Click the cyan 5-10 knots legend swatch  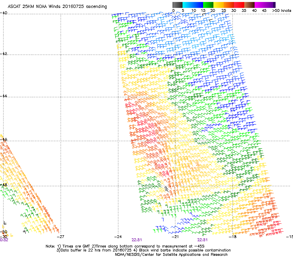click(x=187, y=5)
